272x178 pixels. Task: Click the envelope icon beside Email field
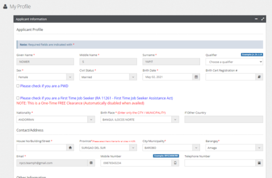(x=91, y=163)
